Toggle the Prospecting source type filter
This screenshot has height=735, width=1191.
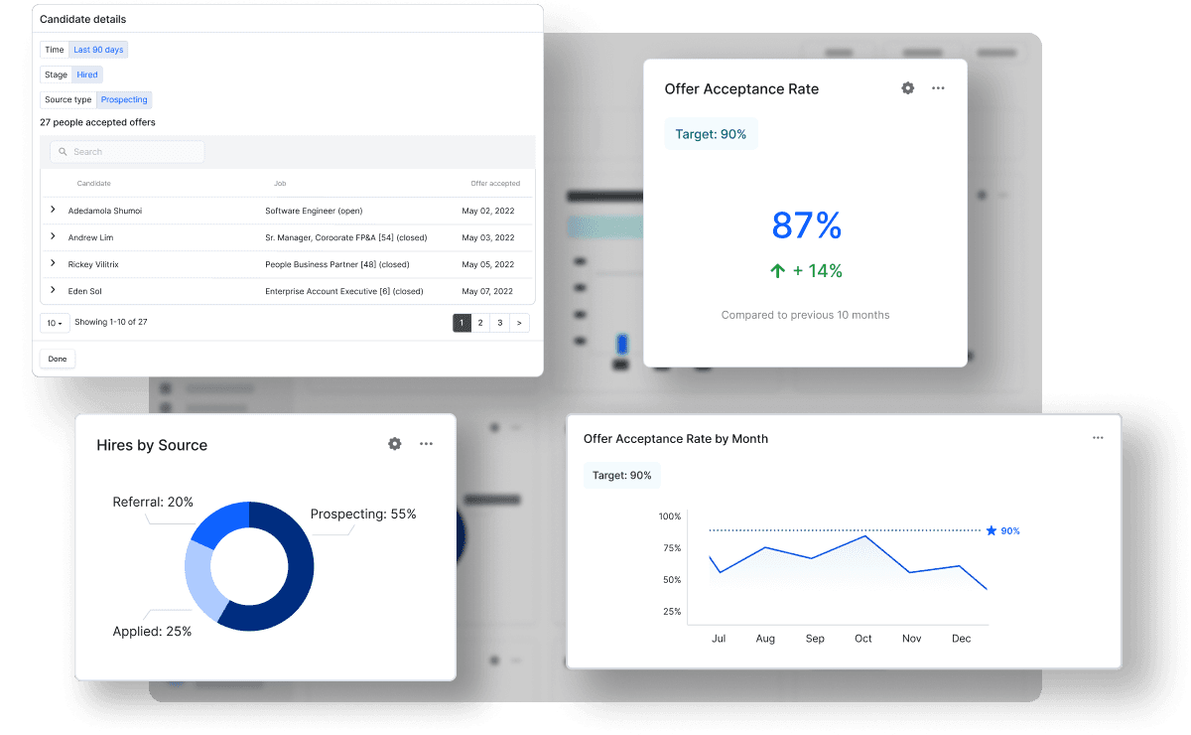click(x=124, y=99)
